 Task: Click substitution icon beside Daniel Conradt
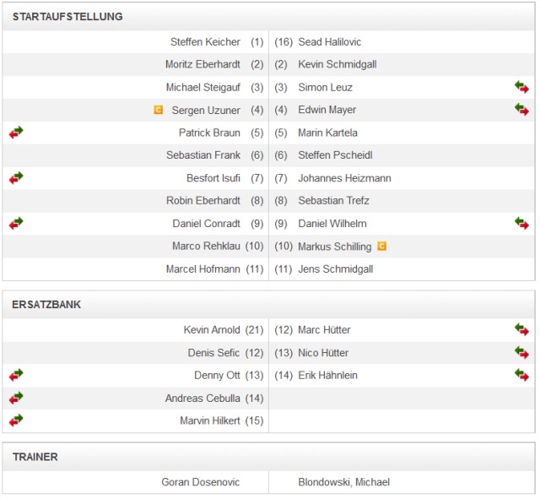pyautogui.click(x=16, y=223)
